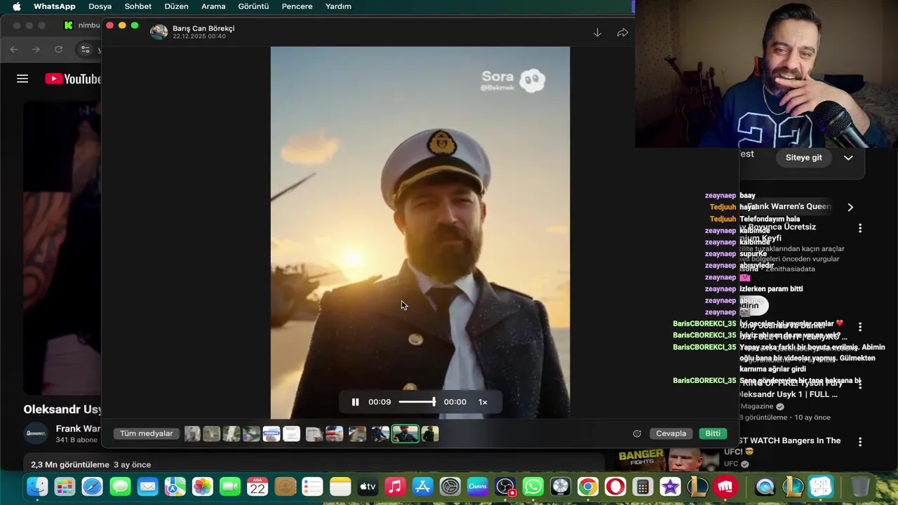This screenshot has height=505, width=898.
Task: Click the right chevron beside Frank Warren's Queen
Action: [x=850, y=207]
